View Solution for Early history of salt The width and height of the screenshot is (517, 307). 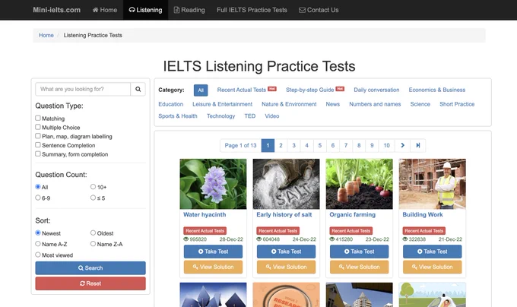286,267
